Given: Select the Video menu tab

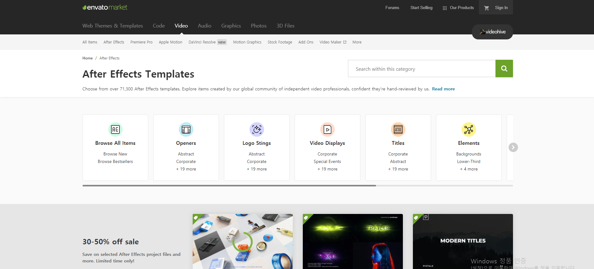Looking at the screenshot, I should pyautogui.click(x=181, y=26).
